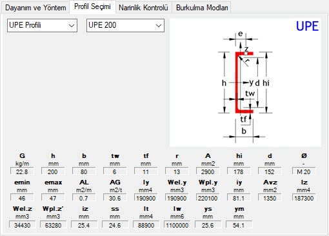The image size is (329, 236).
Task: Select the iy field showing 81.1
Action: tap(239, 198)
